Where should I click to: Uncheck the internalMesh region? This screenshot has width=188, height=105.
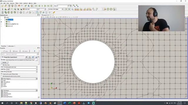click(2, 82)
